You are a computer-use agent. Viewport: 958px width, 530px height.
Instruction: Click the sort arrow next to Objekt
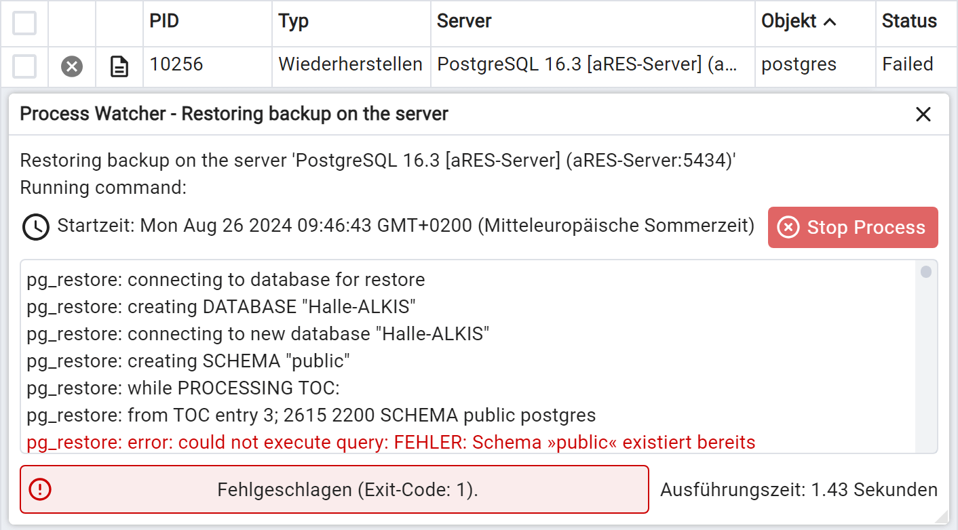tap(829, 22)
